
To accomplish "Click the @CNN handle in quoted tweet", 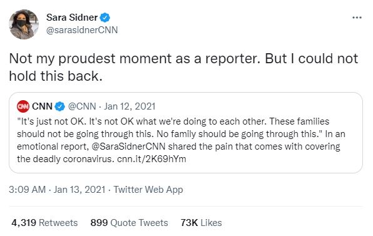I will click(x=82, y=106).
